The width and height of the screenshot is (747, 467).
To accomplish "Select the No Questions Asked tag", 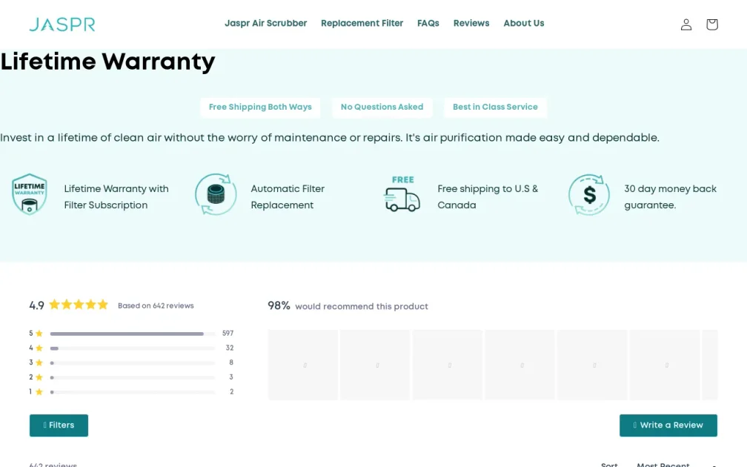I will [382, 107].
